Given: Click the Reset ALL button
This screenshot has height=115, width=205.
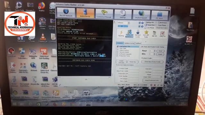Looking at the screenshot, I should 133,62.
